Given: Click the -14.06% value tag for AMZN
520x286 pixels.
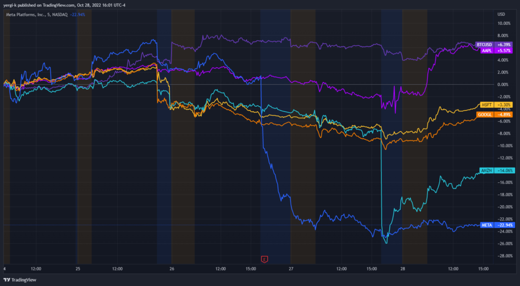Looking at the screenshot, I should tap(505, 171).
